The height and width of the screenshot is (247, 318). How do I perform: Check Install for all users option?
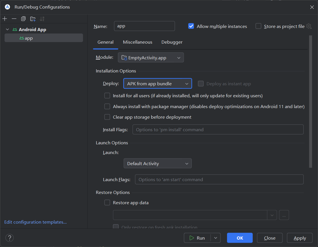click(x=107, y=96)
